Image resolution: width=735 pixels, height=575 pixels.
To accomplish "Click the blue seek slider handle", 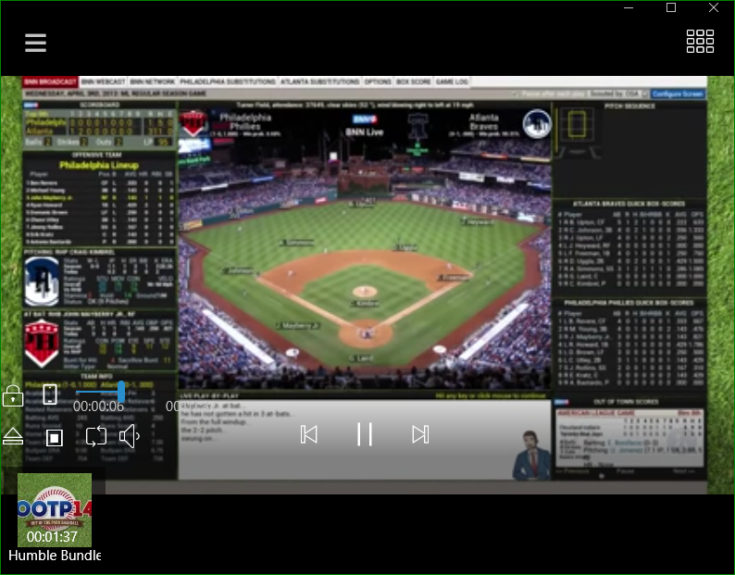I will pyautogui.click(x=121, y=392).
